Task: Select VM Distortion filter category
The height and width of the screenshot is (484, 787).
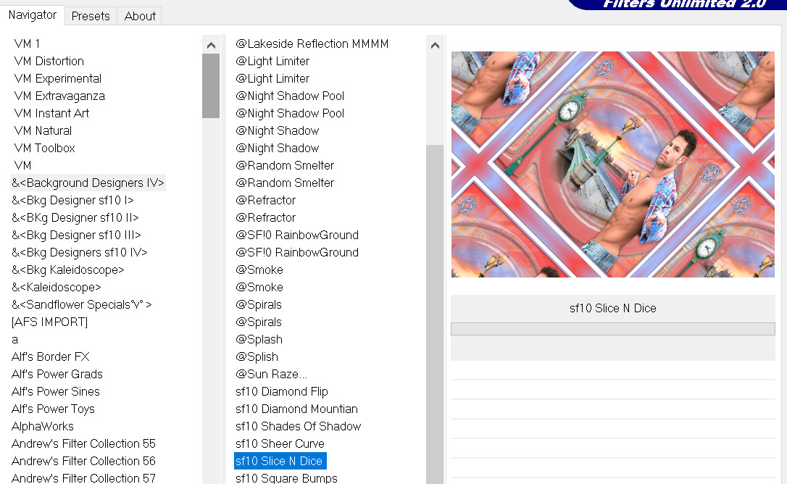Action: [49, 61]
